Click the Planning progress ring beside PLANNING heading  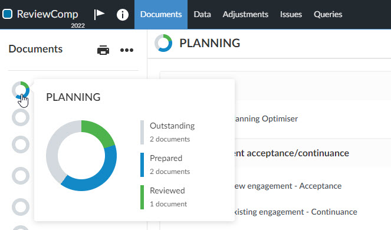pos(163,43)
